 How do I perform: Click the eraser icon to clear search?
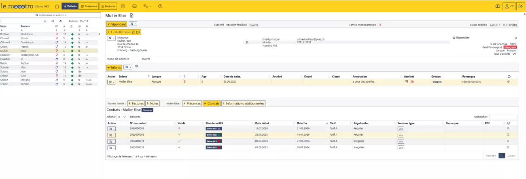tap(60, 21)
